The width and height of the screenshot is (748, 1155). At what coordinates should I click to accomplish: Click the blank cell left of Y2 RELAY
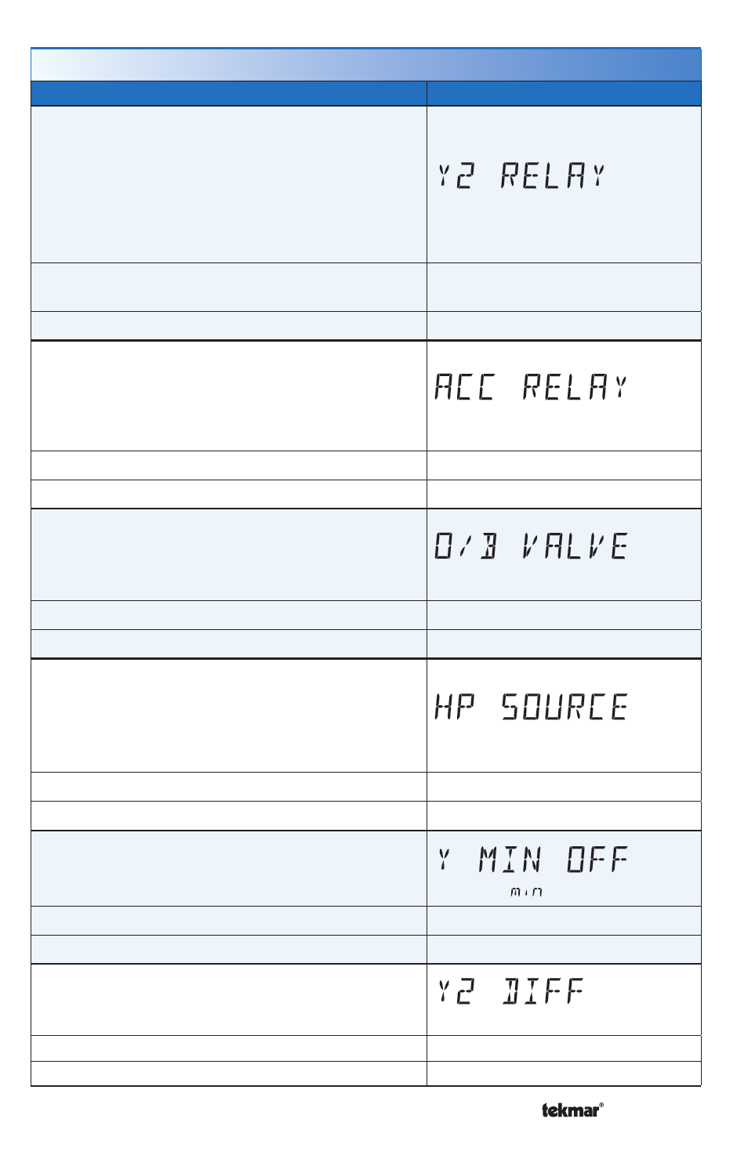point(229,184)
